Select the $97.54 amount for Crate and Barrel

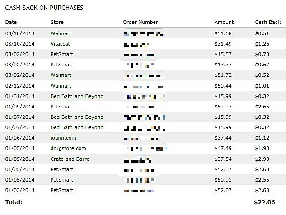(x=223, y=159)
